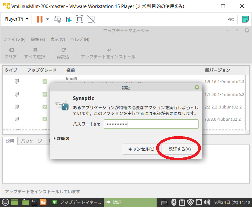
Task: Toggle the bind9 upgrade checkbox
Action: point(45,81)
